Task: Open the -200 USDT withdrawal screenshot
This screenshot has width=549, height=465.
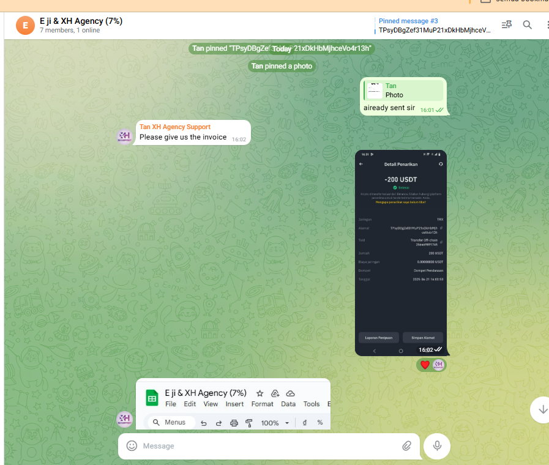Action: pos(401,251)
